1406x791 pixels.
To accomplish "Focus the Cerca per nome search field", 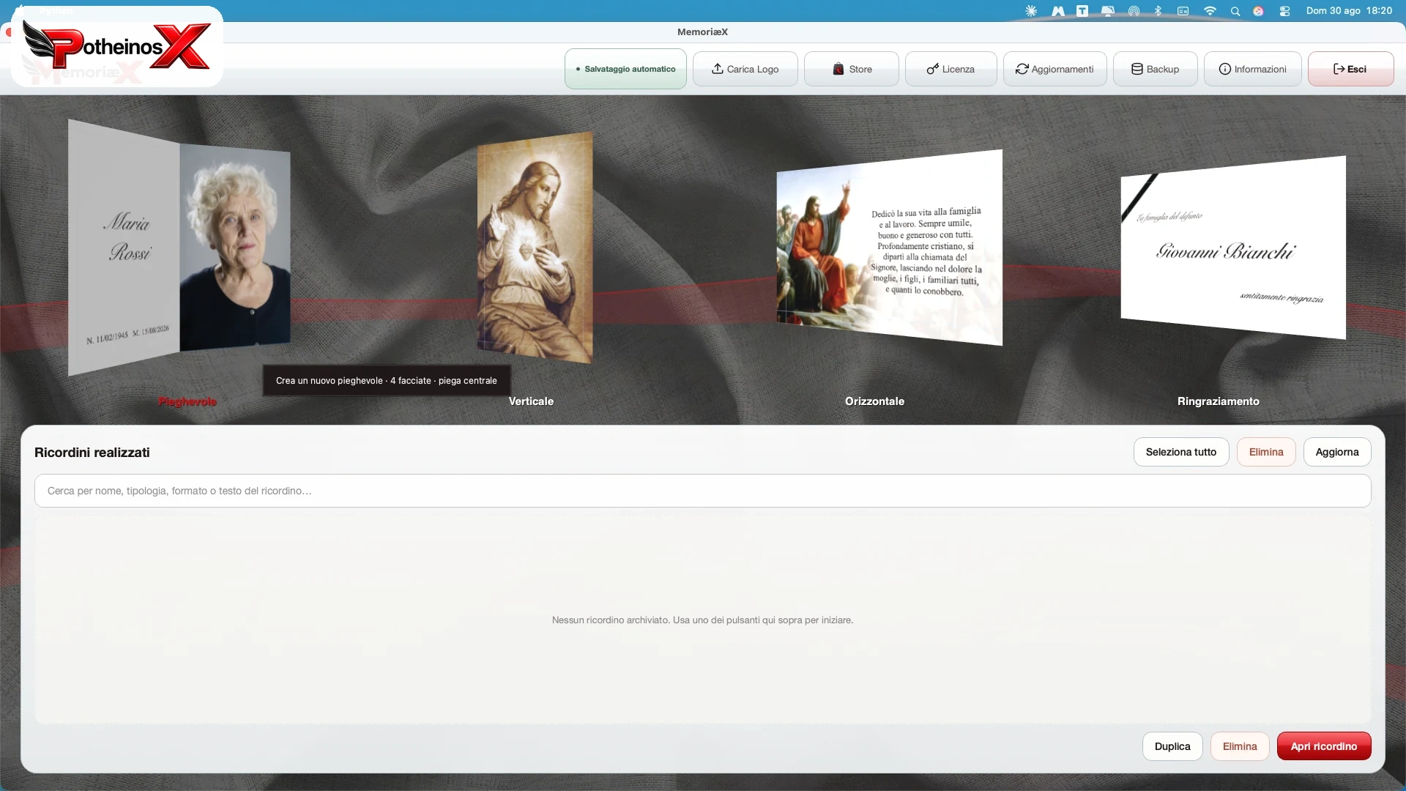I will pyautogui.click(x=703, y=491).
